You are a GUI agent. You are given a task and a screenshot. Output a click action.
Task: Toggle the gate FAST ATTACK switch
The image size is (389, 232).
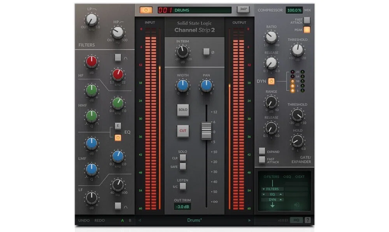pyautogui.click(x=262, y=160)
